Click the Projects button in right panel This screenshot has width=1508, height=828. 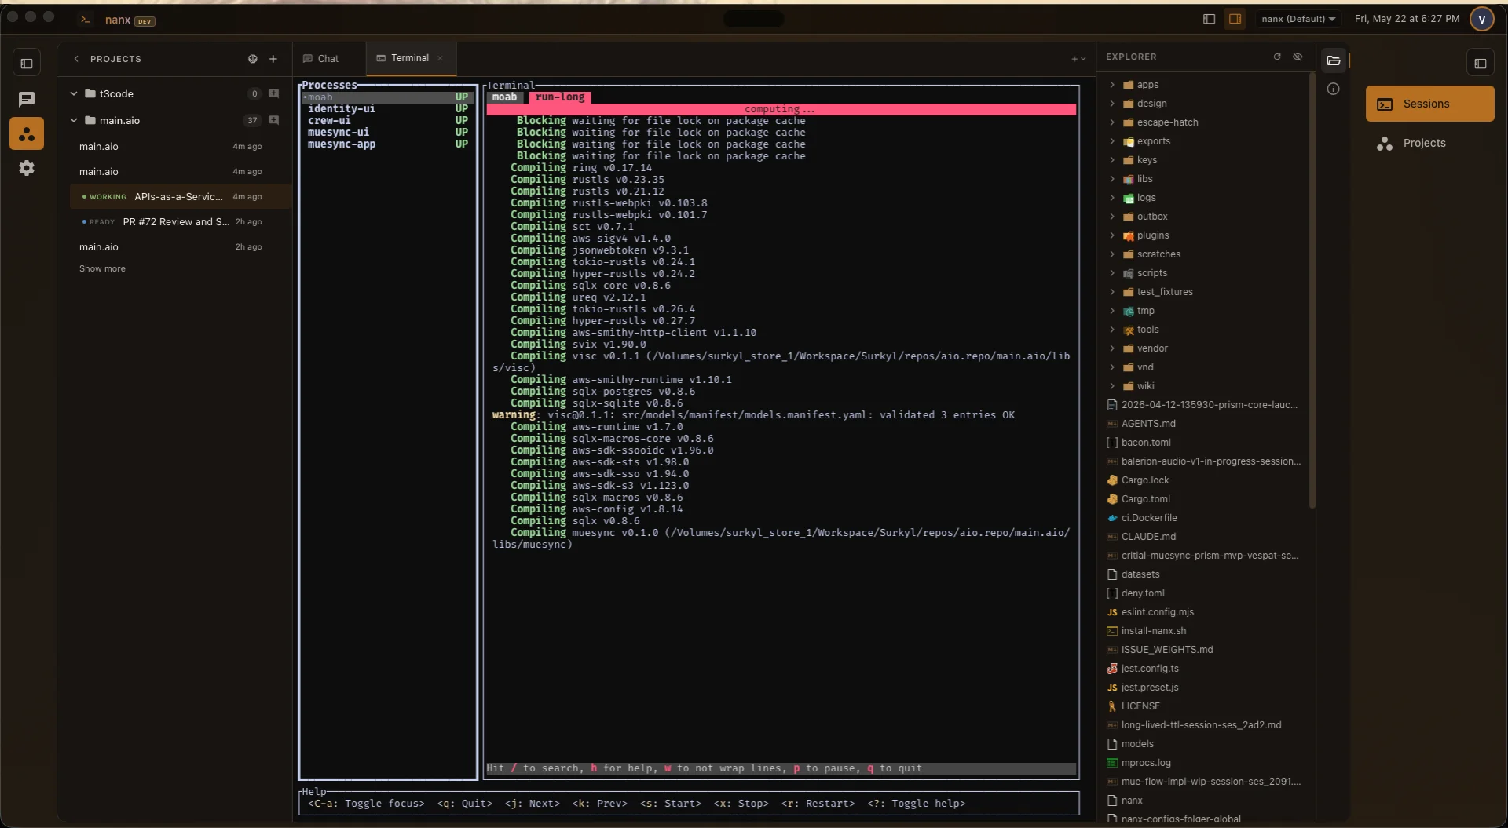[1429, 143]
